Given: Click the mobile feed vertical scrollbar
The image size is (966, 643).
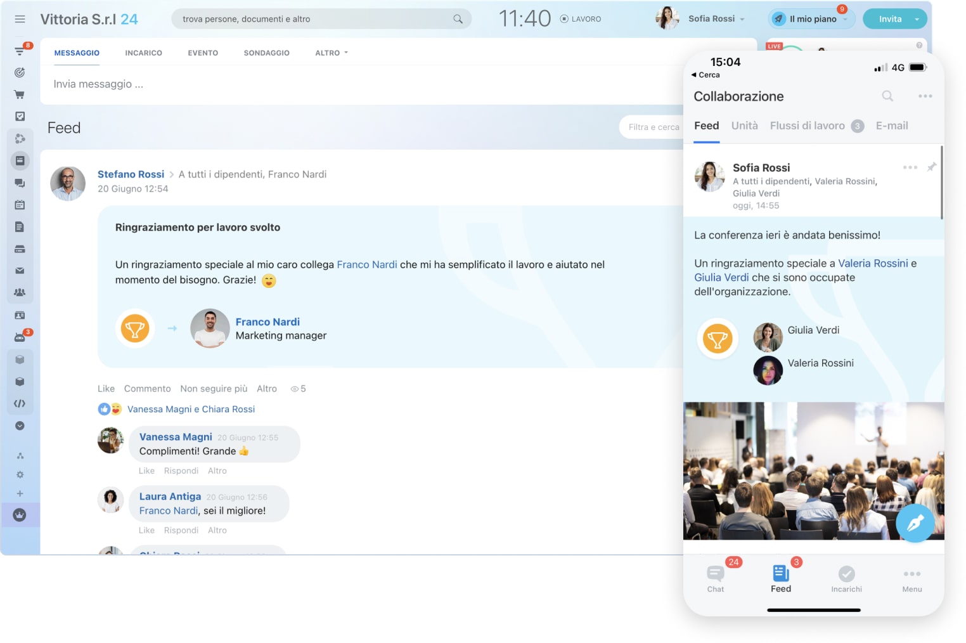Looking at the screenshot, I should point(941,184).
